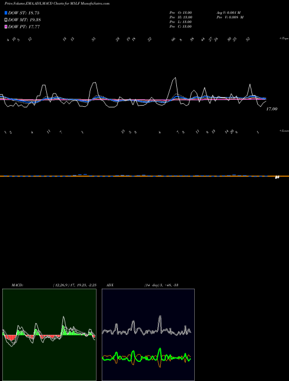Click the ADX (14 day) values text
Screen dimensions: 289x381
point(161,285)
